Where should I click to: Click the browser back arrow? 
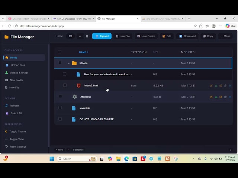tap(3, 26)
